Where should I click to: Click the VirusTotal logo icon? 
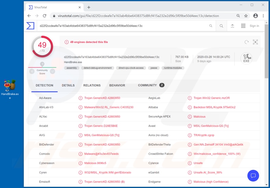point(30,26)
